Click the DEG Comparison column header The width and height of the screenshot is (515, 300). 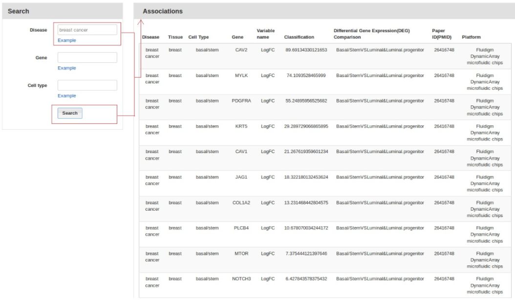(x=372, y=34)
